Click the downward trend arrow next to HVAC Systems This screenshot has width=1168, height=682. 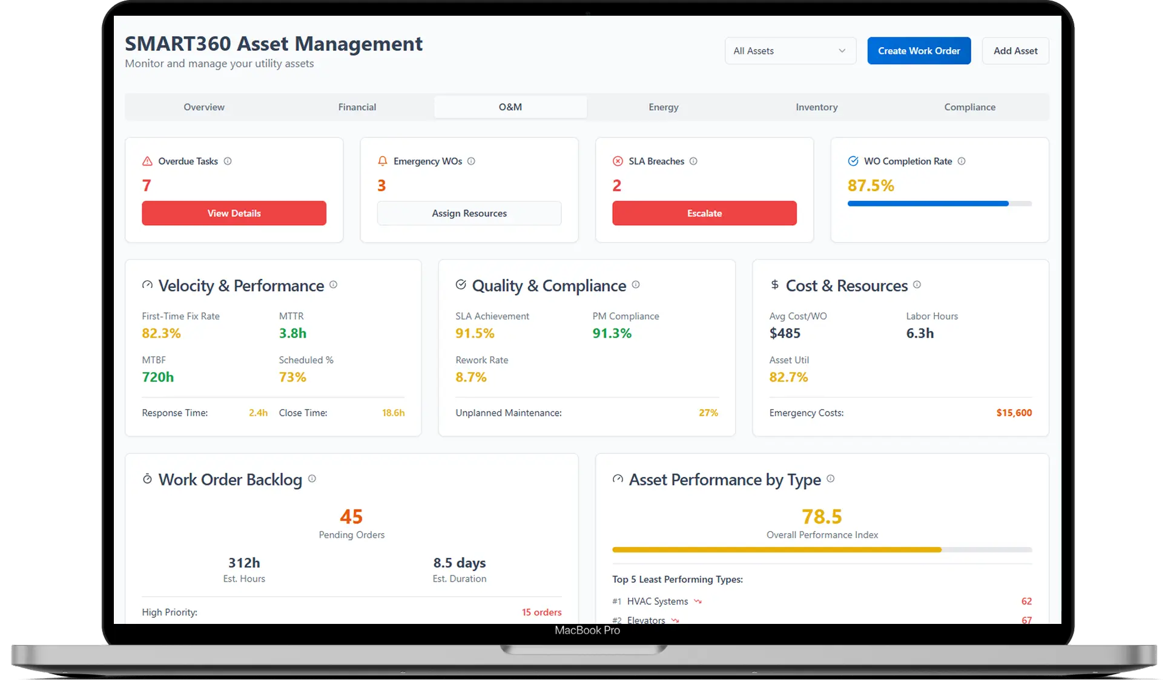coord(697,601)
